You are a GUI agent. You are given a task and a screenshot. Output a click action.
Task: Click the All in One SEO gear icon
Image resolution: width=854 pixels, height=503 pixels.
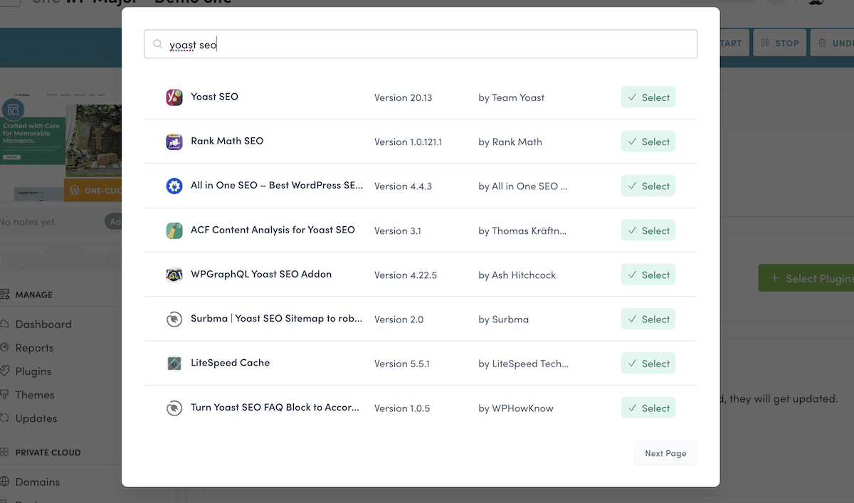(x=174, y=186)
